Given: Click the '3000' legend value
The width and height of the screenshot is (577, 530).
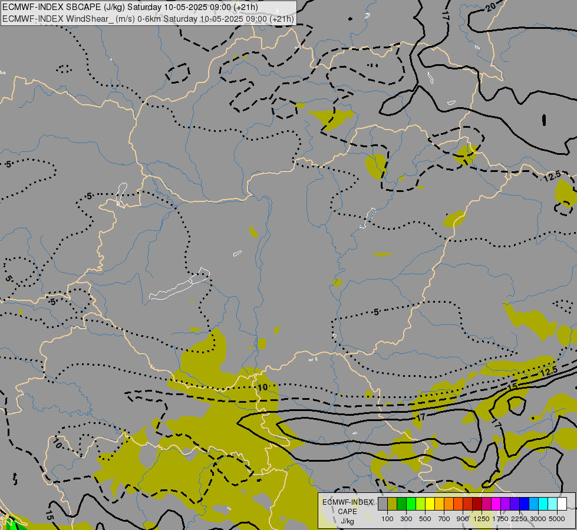Looking at the screenshot, I should 538,519.
